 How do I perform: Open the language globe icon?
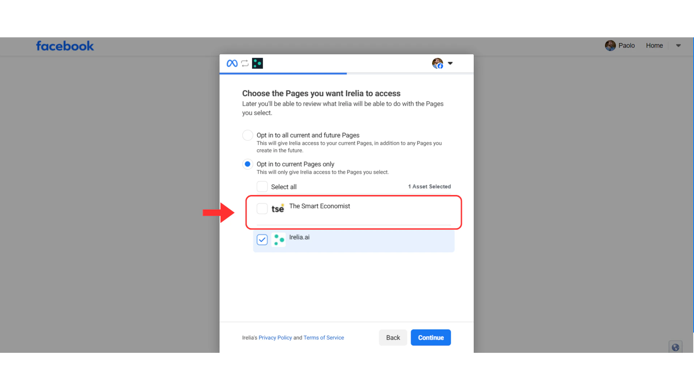(675, 347)
